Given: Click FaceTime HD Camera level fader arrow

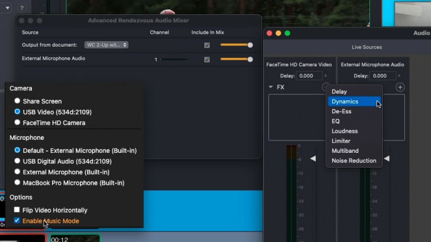Looking at the screenshot, I should pos(313,158).
